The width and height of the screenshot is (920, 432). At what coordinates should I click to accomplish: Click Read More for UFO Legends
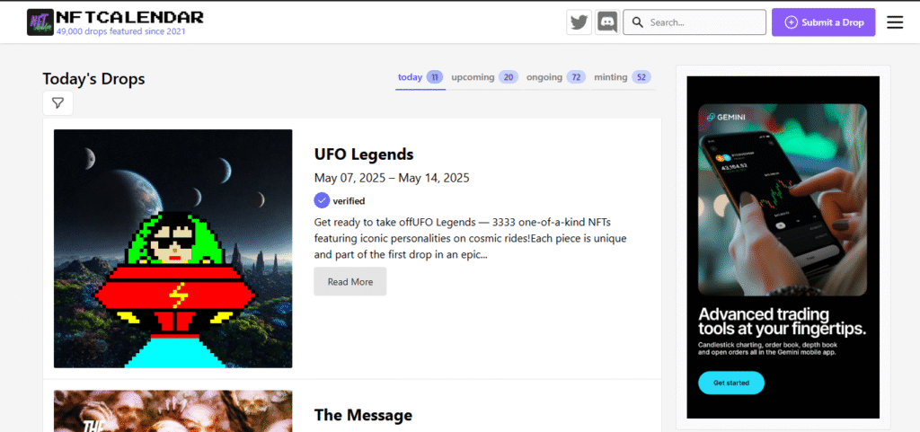pyautogui.click(x=350, y=281)
